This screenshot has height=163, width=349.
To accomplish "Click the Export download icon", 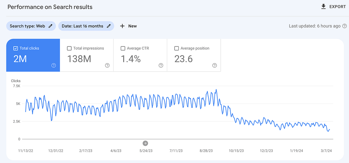I will (x=323, y=7).
